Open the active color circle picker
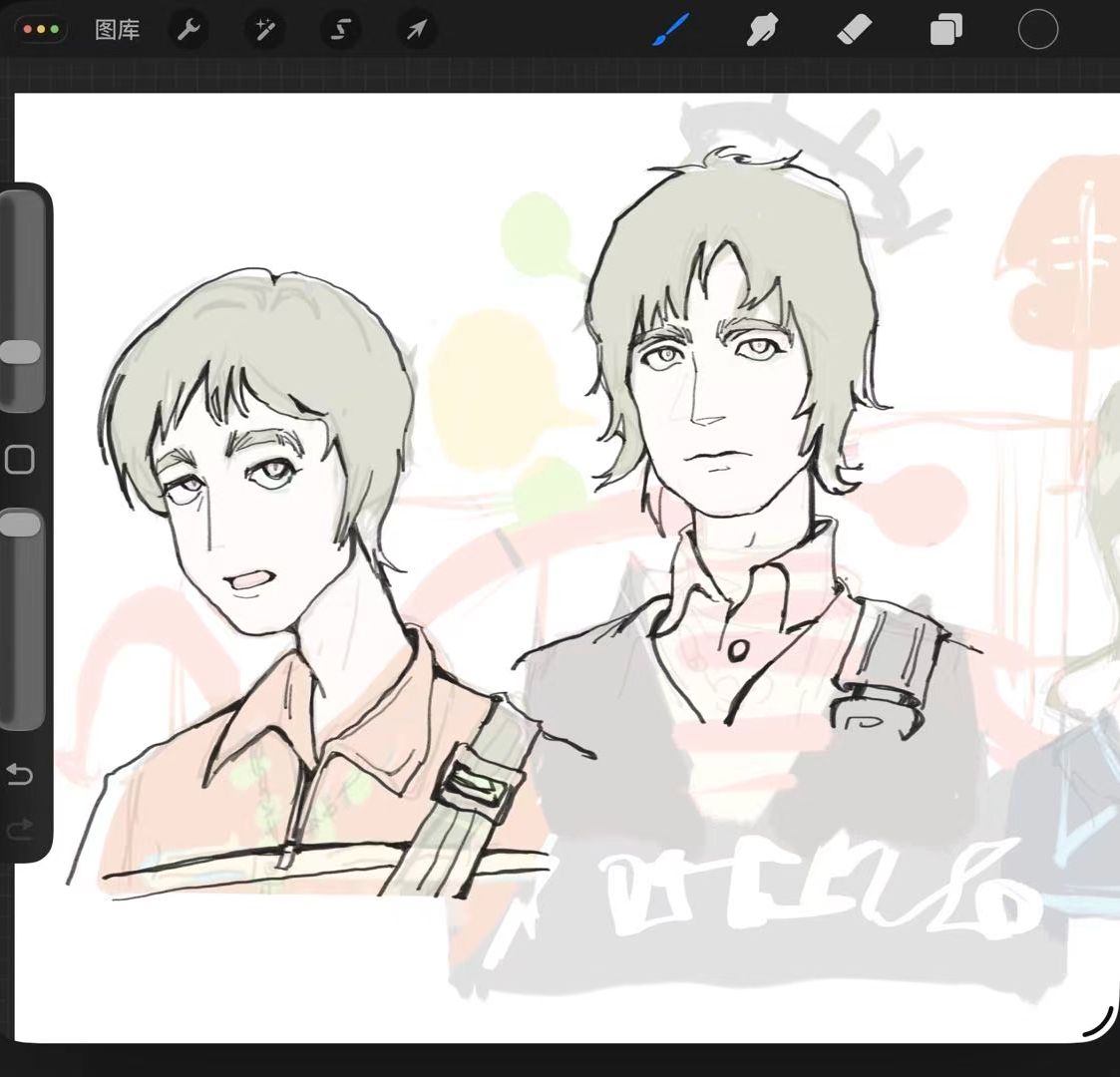The width and height of the screenshot is (1120, 1077). coord(1037,30)
